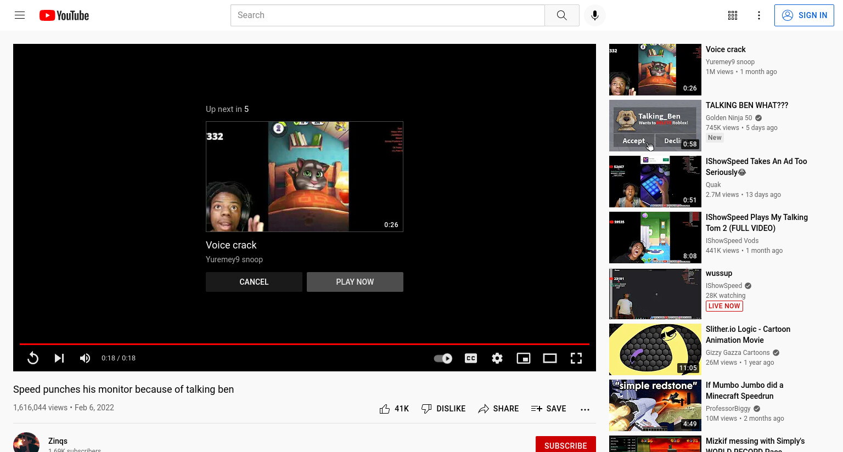Visit IShowSpeed Vods channel
Screen dimensions: 843x452
[x=732, y=241]
